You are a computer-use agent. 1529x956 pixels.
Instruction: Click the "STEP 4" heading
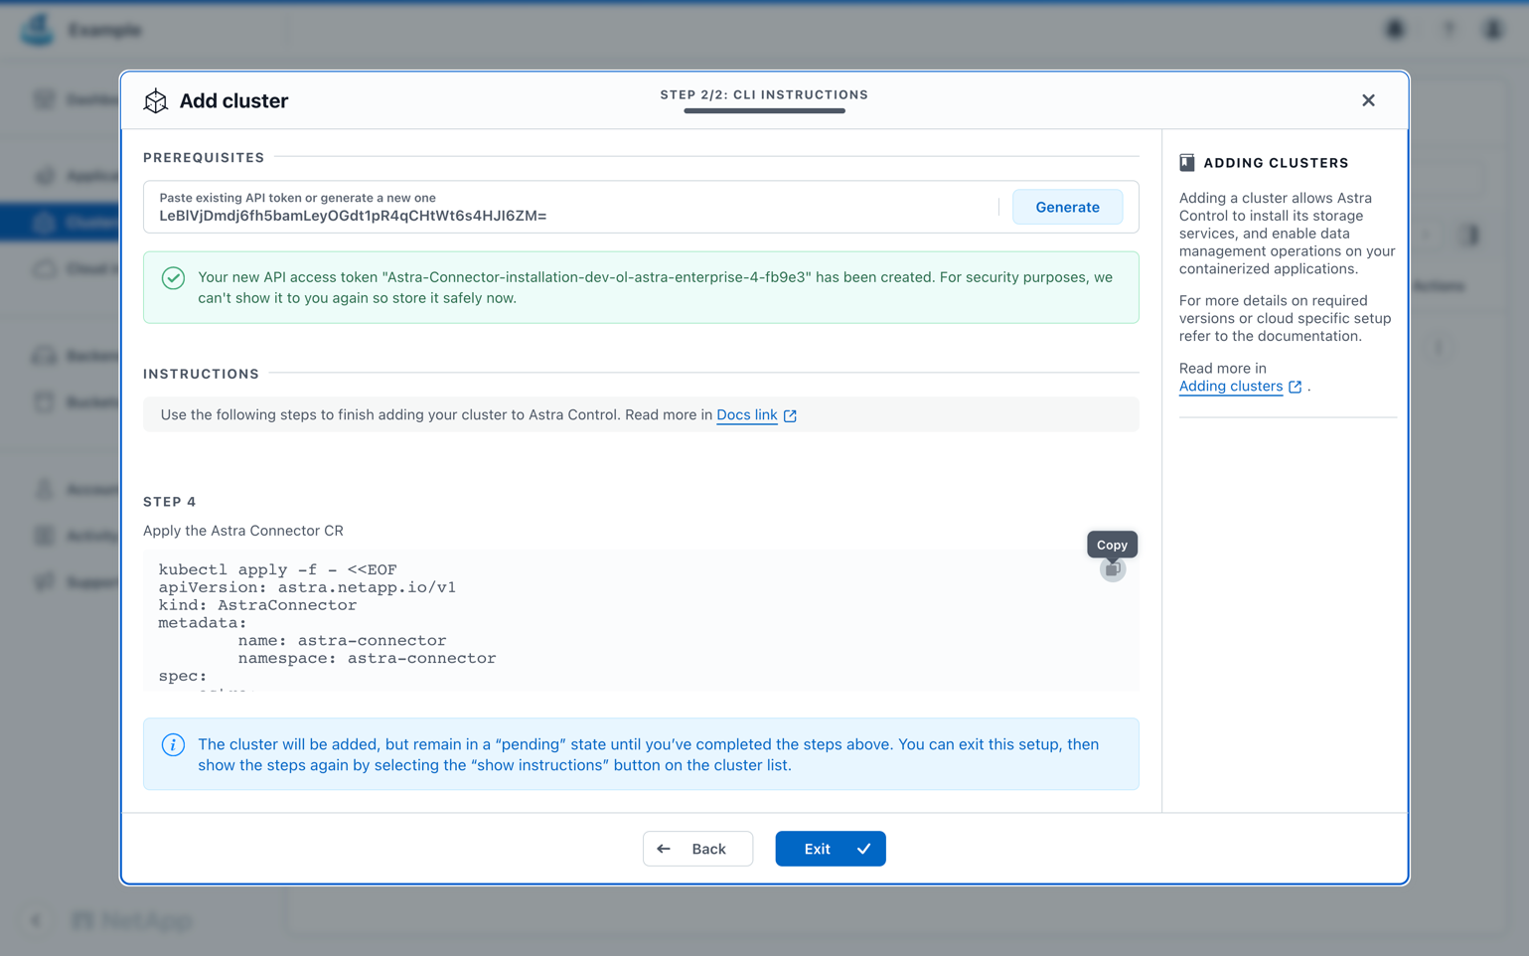pos(170,502)
